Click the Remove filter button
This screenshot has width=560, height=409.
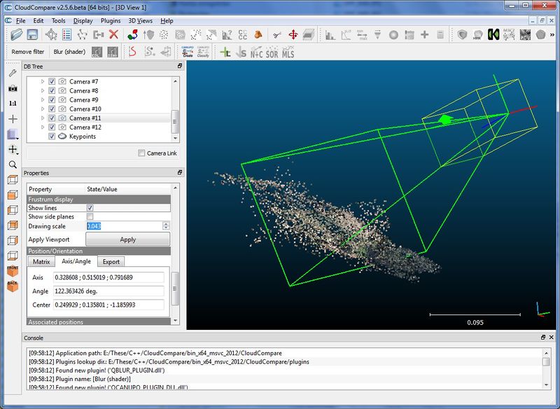pos(28,52)
